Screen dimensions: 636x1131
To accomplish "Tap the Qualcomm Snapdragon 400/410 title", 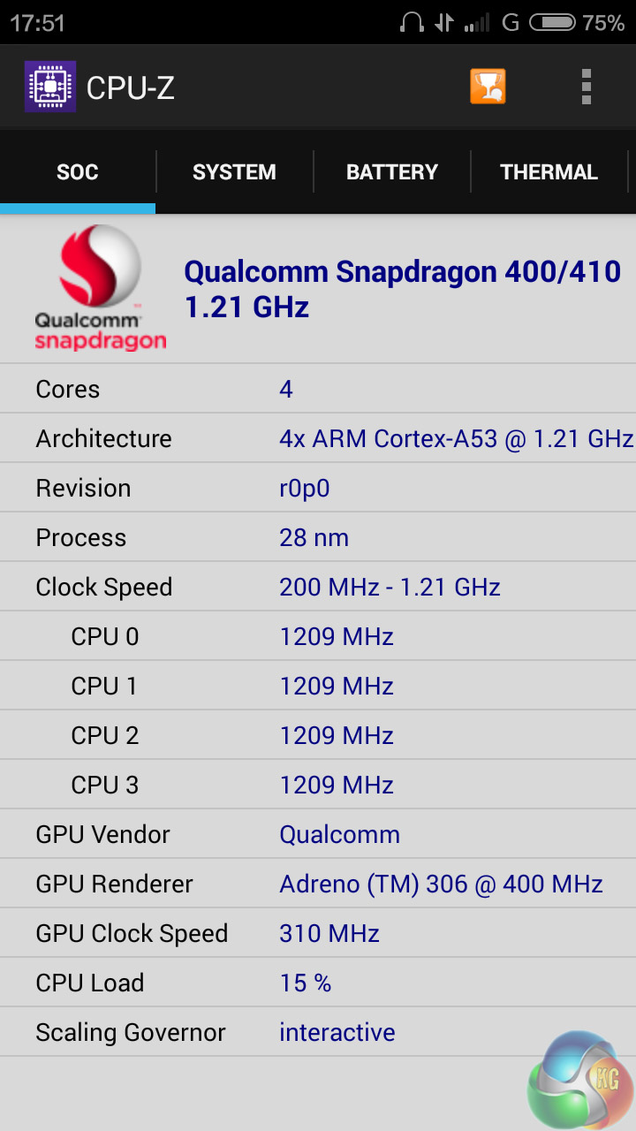I will coord(402,289).
